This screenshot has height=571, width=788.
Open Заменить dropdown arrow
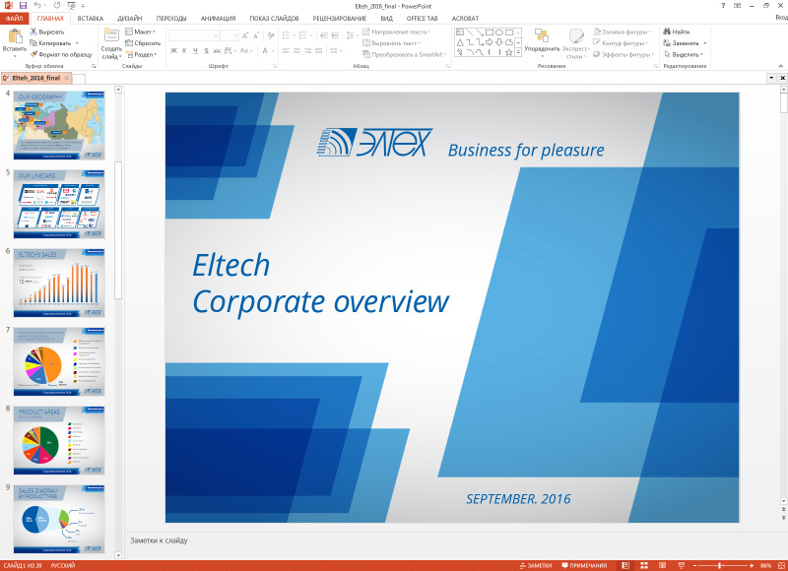pos(705,43)
